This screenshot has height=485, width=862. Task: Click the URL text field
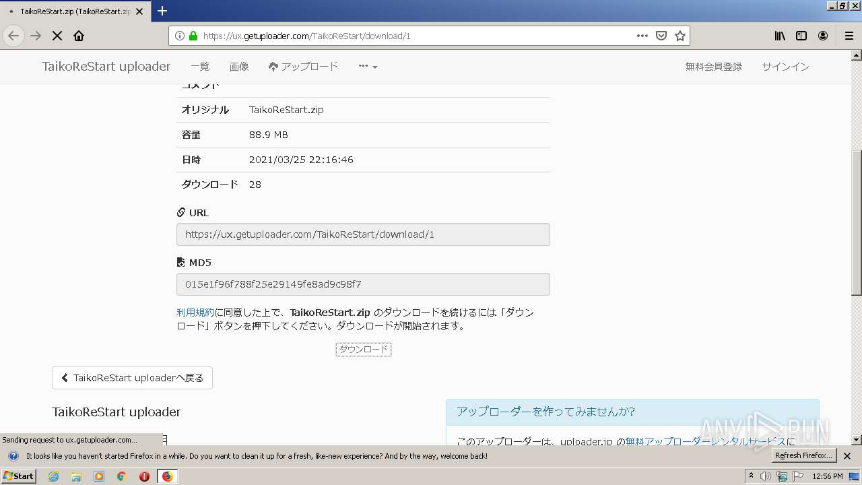pyautogui.click(x=363, y=234)
